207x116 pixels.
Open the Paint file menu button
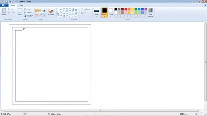pos(4,5)
